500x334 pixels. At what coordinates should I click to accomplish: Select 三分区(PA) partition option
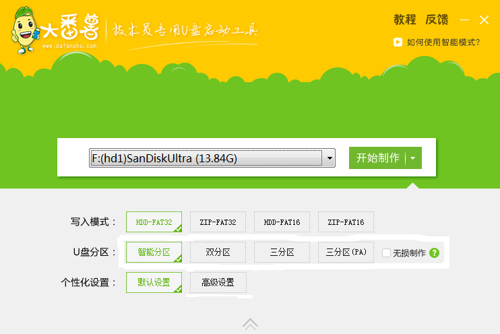[x=346, y=252]
